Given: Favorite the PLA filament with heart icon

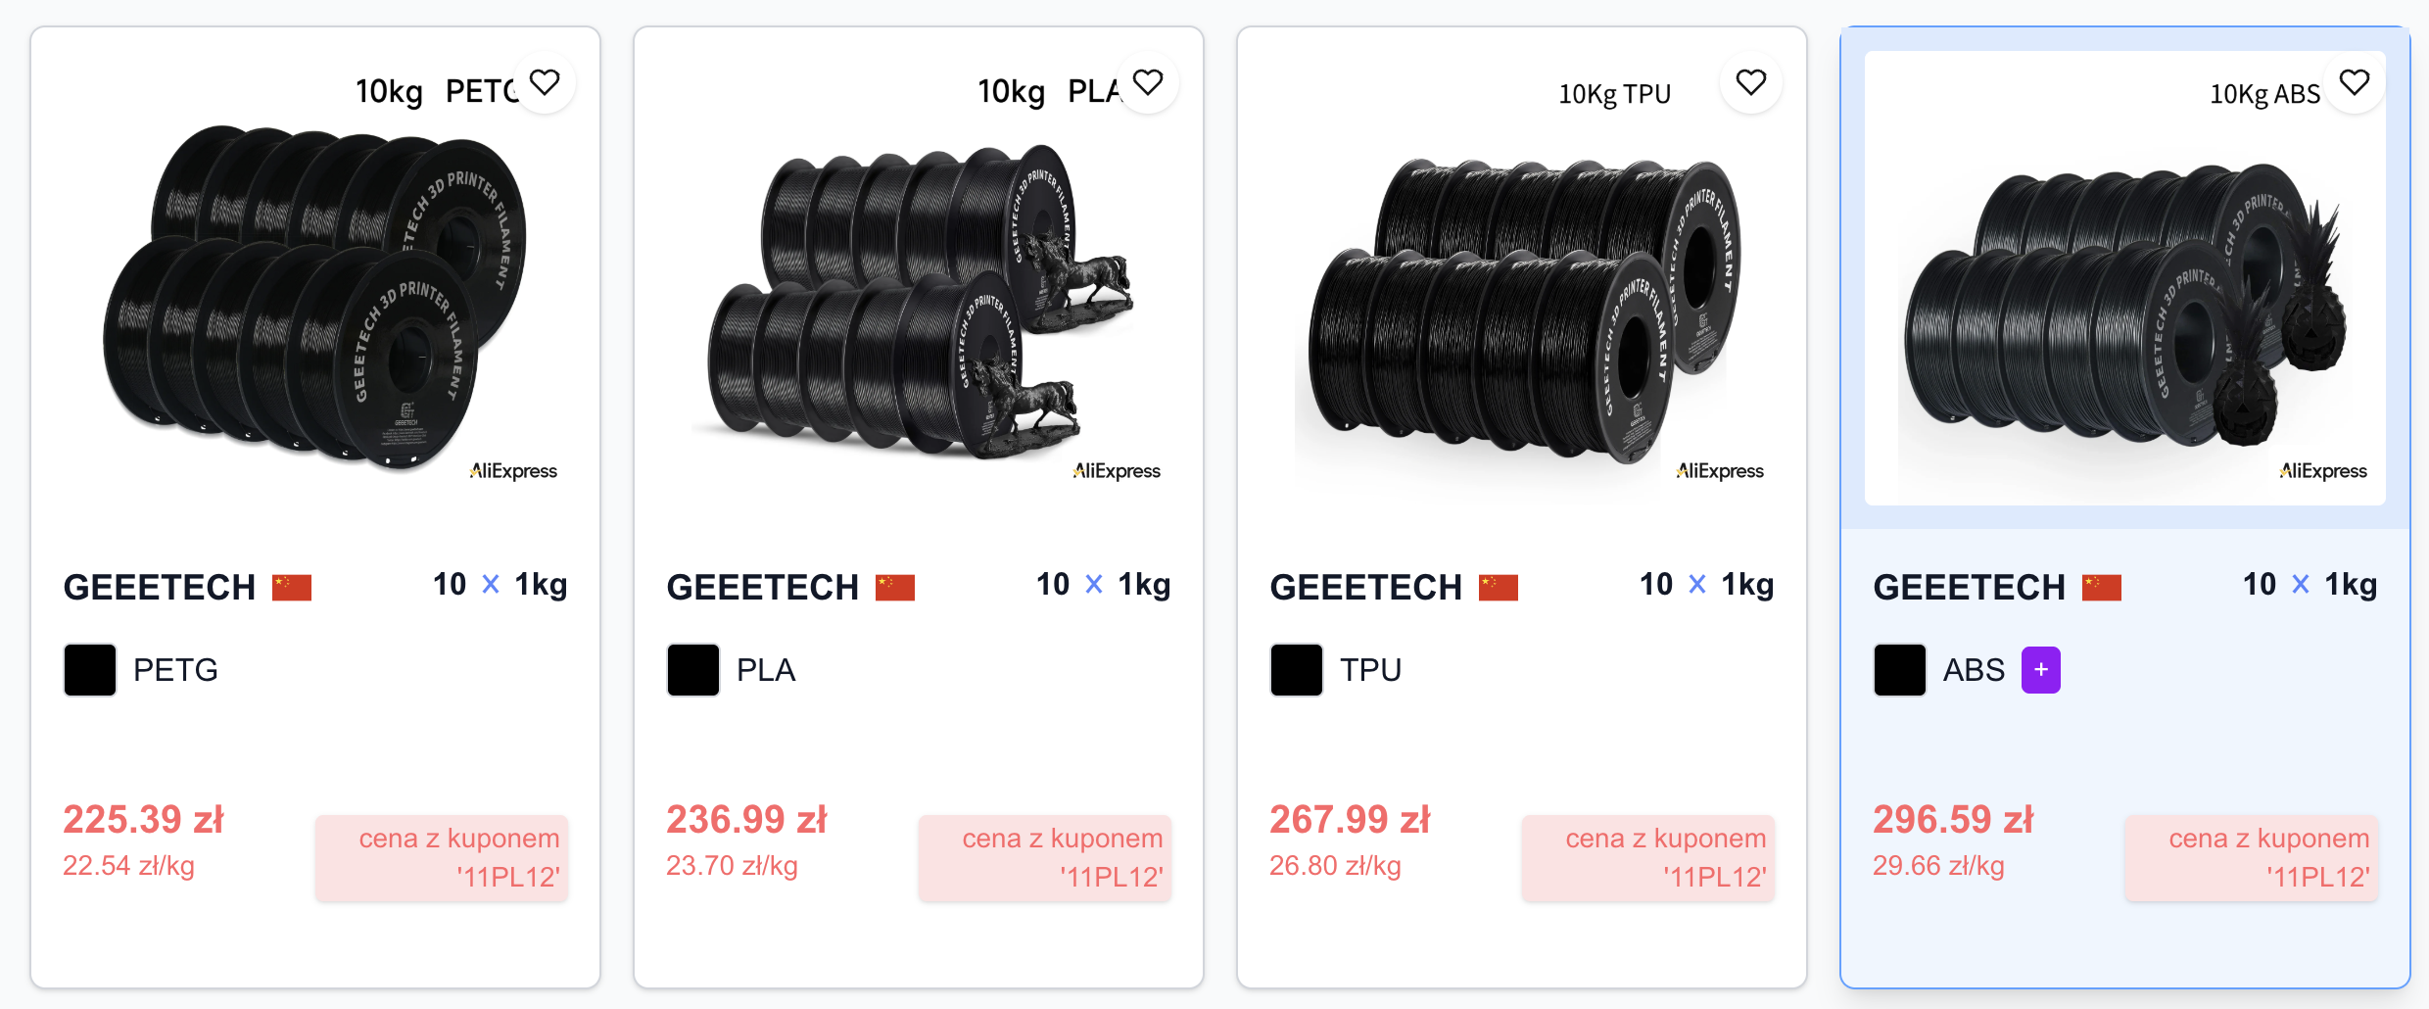Looking at the screenshot, I should pos(1148,82).
